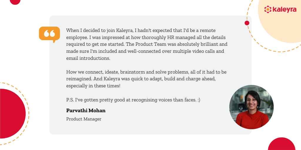Click the Kaleyra logo
Image resolution: width=301 pixels, height=150 pixels.
coord(280,9)
